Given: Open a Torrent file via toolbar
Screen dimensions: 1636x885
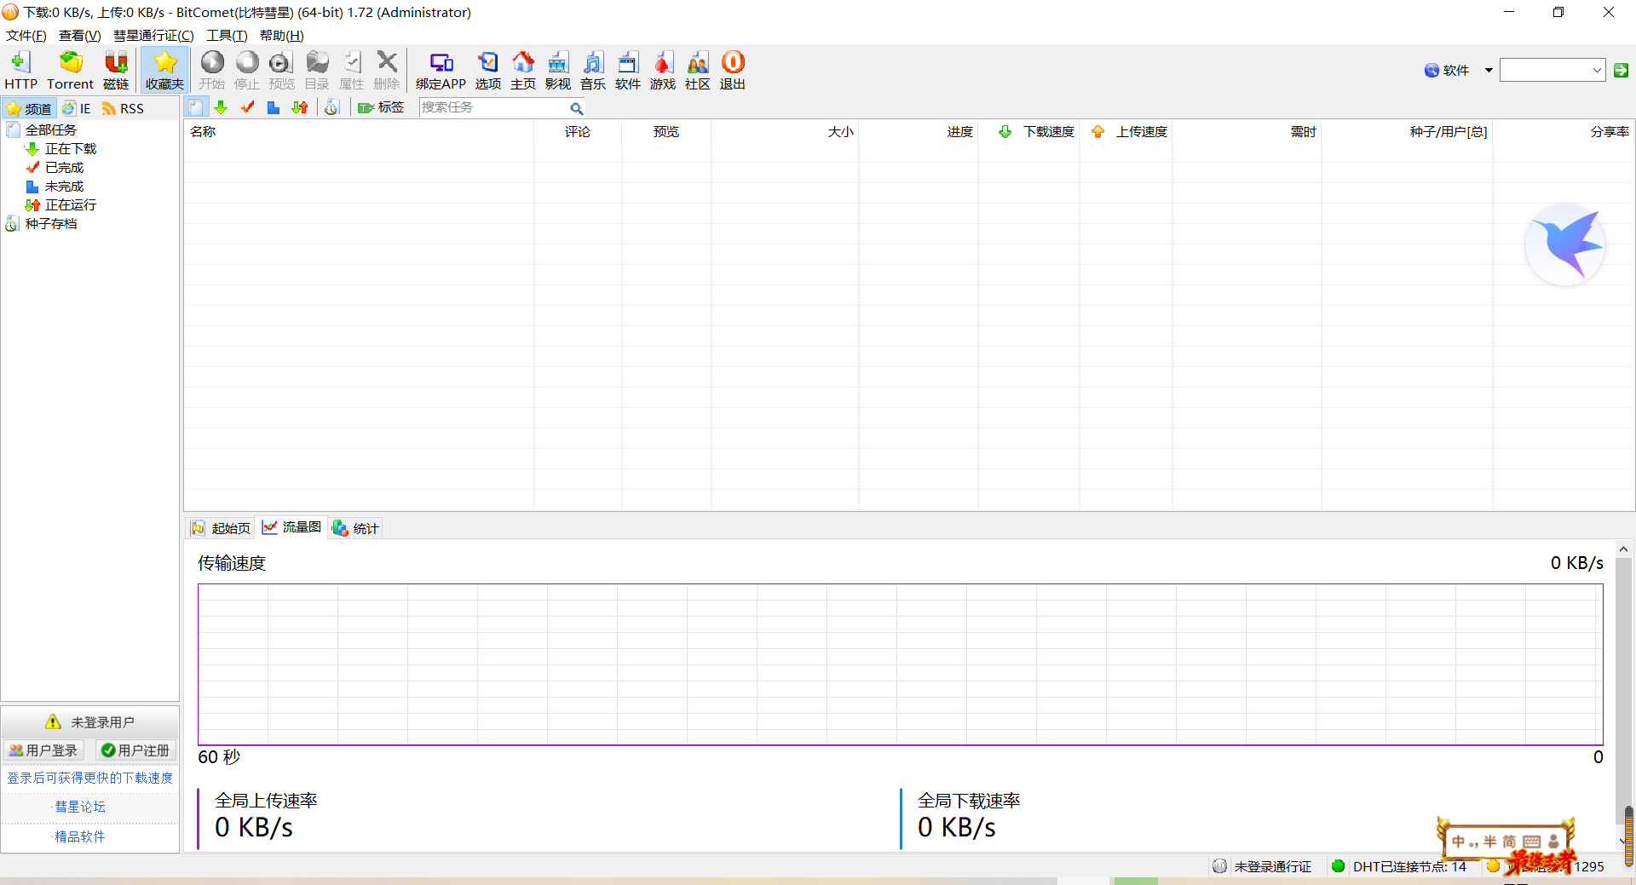Looking at the screenshot, I should (70, 70).
